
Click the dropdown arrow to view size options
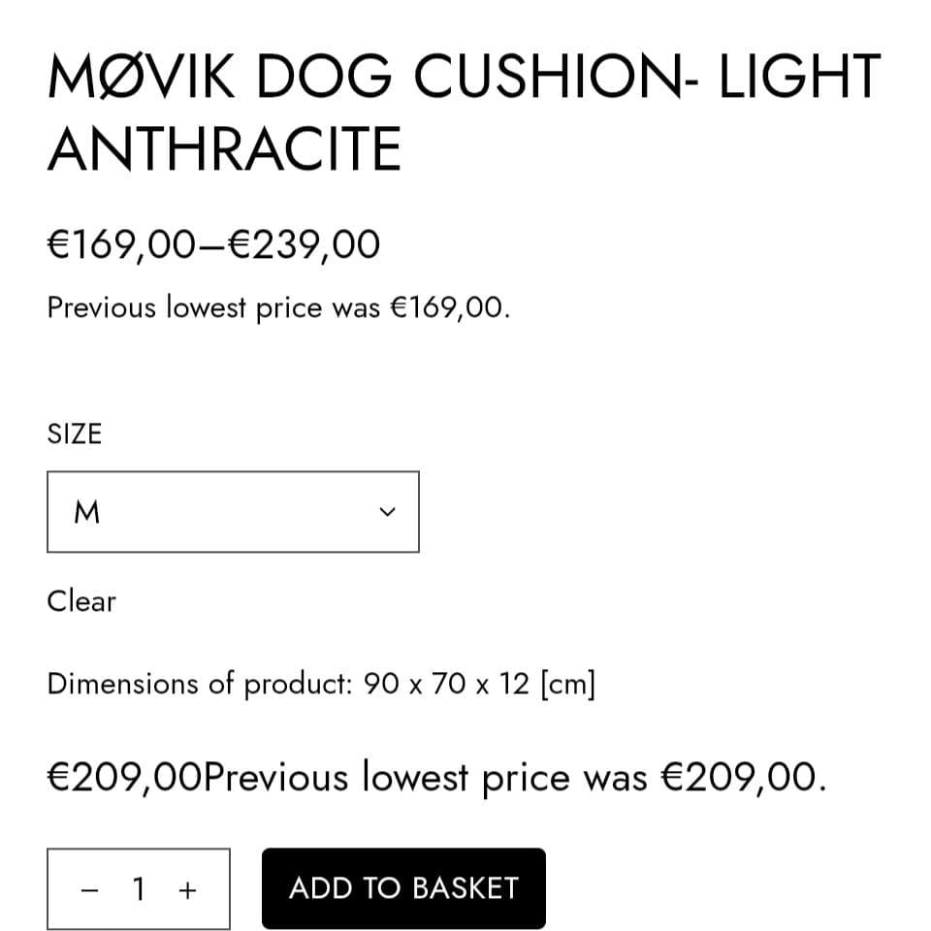tap(387, 511)
